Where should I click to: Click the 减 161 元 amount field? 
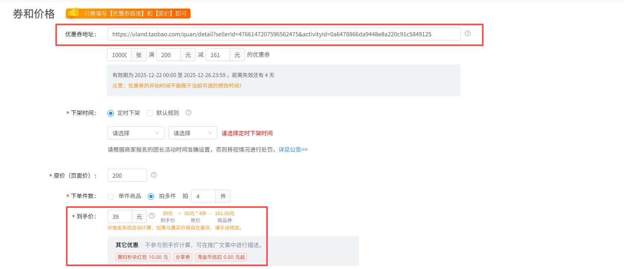point(218,55)
